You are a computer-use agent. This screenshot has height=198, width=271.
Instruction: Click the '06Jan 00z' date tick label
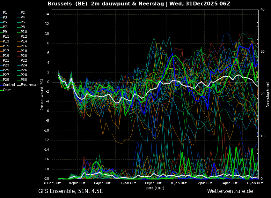[x=128, y=183]
